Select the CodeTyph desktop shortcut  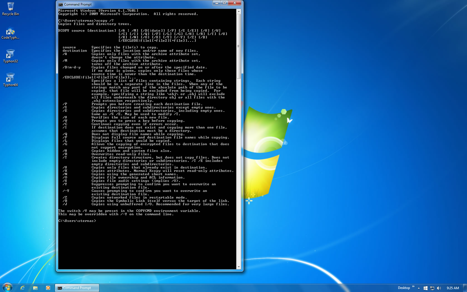pos(10,33)
